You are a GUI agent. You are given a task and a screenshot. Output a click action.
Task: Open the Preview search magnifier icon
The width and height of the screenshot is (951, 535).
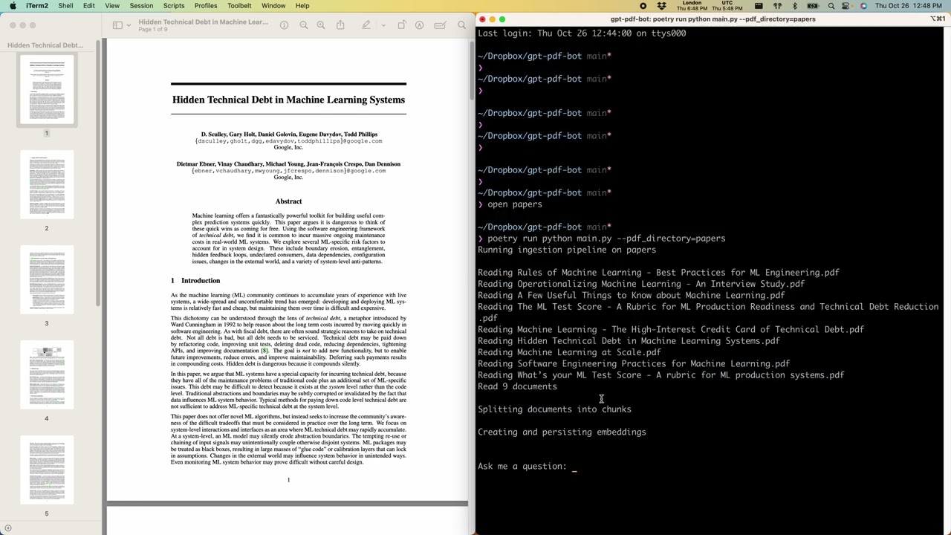pyautogui.click(x=461, y=25)
